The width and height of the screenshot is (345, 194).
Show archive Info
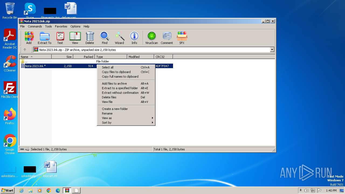(x=134, y=38)
